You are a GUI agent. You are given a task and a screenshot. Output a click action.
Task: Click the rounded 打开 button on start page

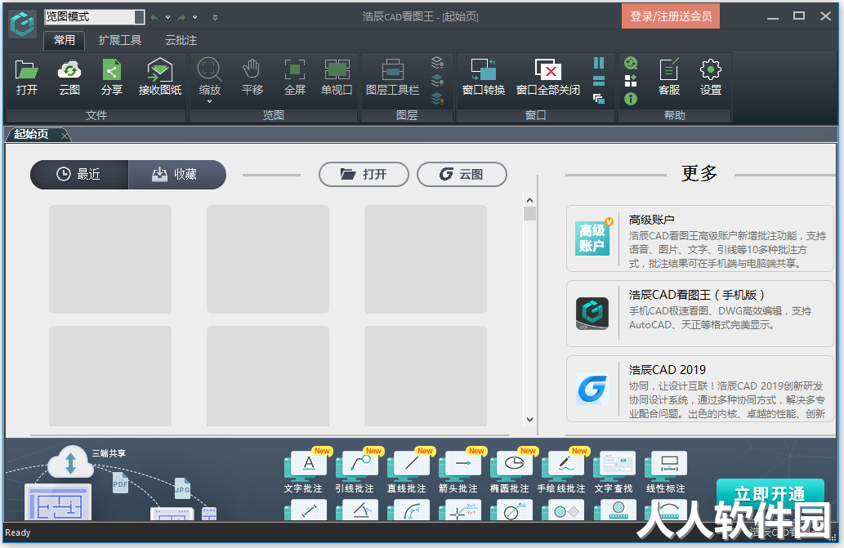click(x=364, y=174)
